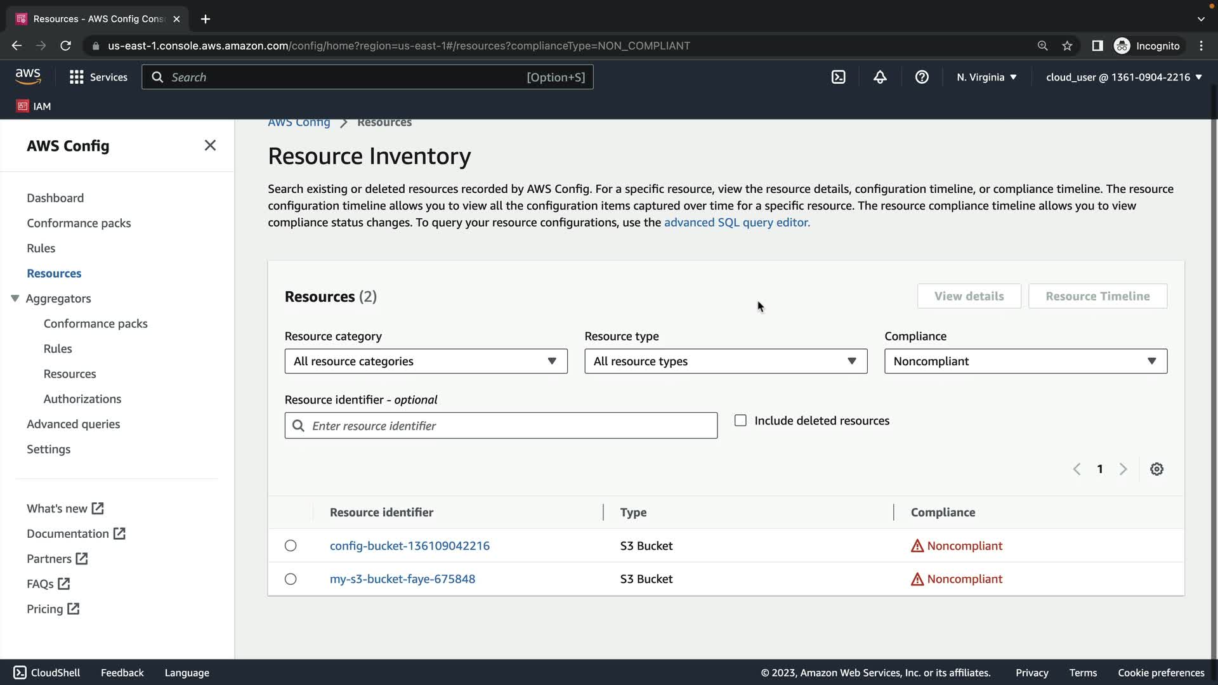Viewport: 1218px width, 685px height.
Task: Check Include deleted resources
Action: point(740,421)
